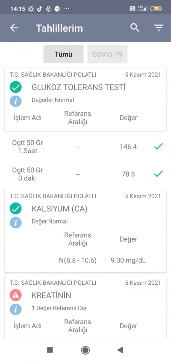This screenshot has width=171, height=362.
Task: Tap green check icon beside Glukoz Tolerans Testi
Action: point(16,87)
